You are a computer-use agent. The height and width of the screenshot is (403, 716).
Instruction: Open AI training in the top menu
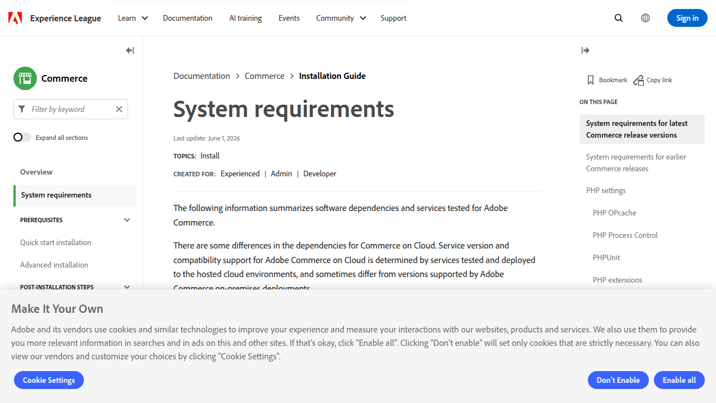pyautogui.click(x=246, y=18)
